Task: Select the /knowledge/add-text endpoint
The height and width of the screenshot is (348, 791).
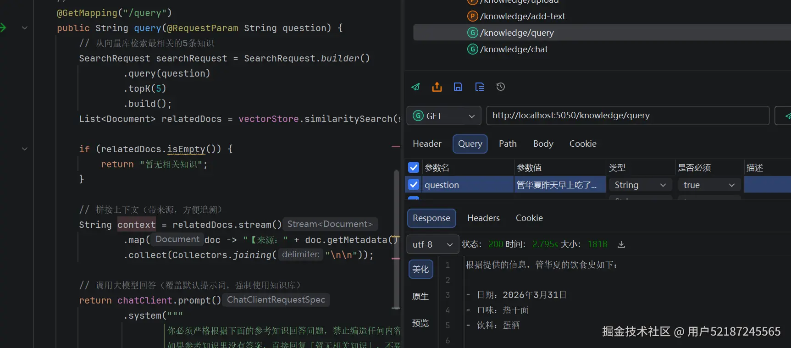Action: coord(522,16)
